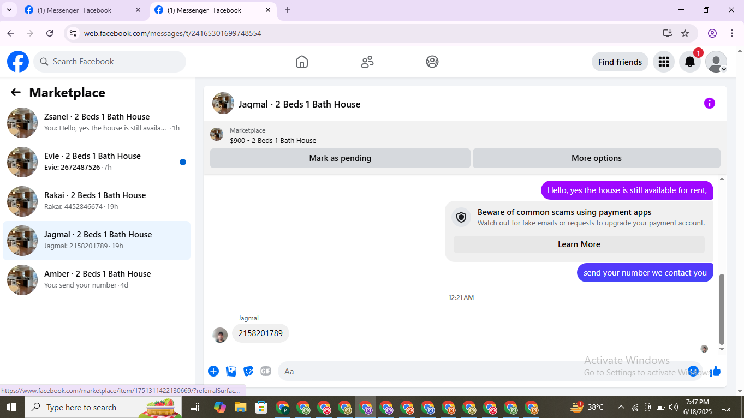Click the Find friends button
The image size is (744, 418).
coord(620,62)
